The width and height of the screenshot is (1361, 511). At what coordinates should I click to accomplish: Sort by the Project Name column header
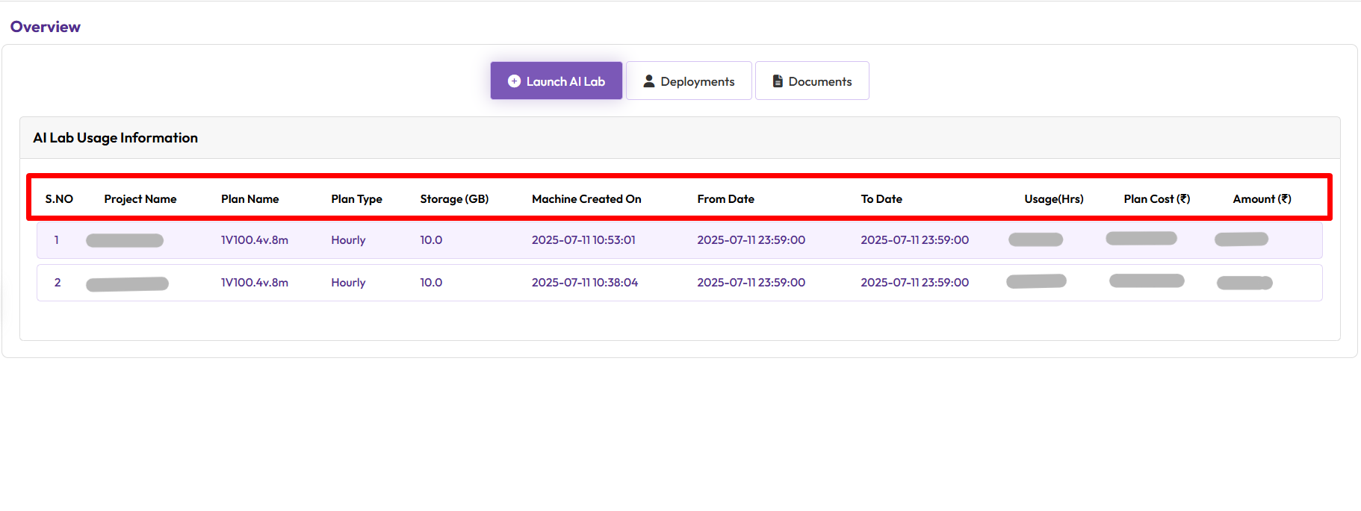[x=140, y=199]
